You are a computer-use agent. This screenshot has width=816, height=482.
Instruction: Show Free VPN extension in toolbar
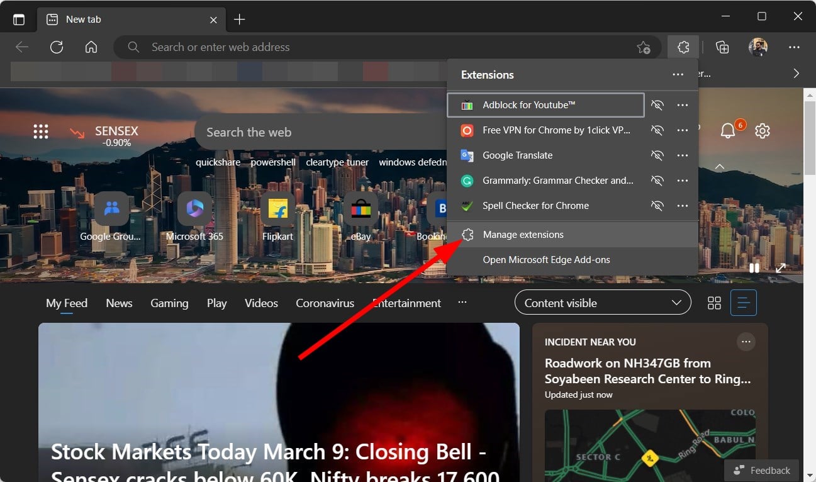(657, 130)
